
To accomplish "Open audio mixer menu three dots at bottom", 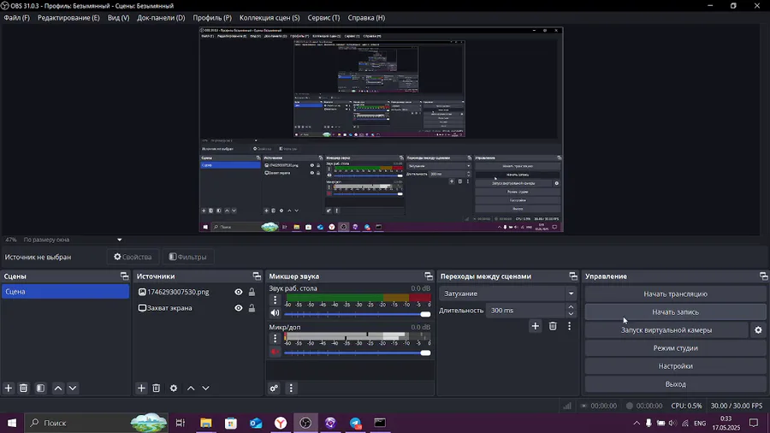I will pyautogui.click(x=291, y=388).
